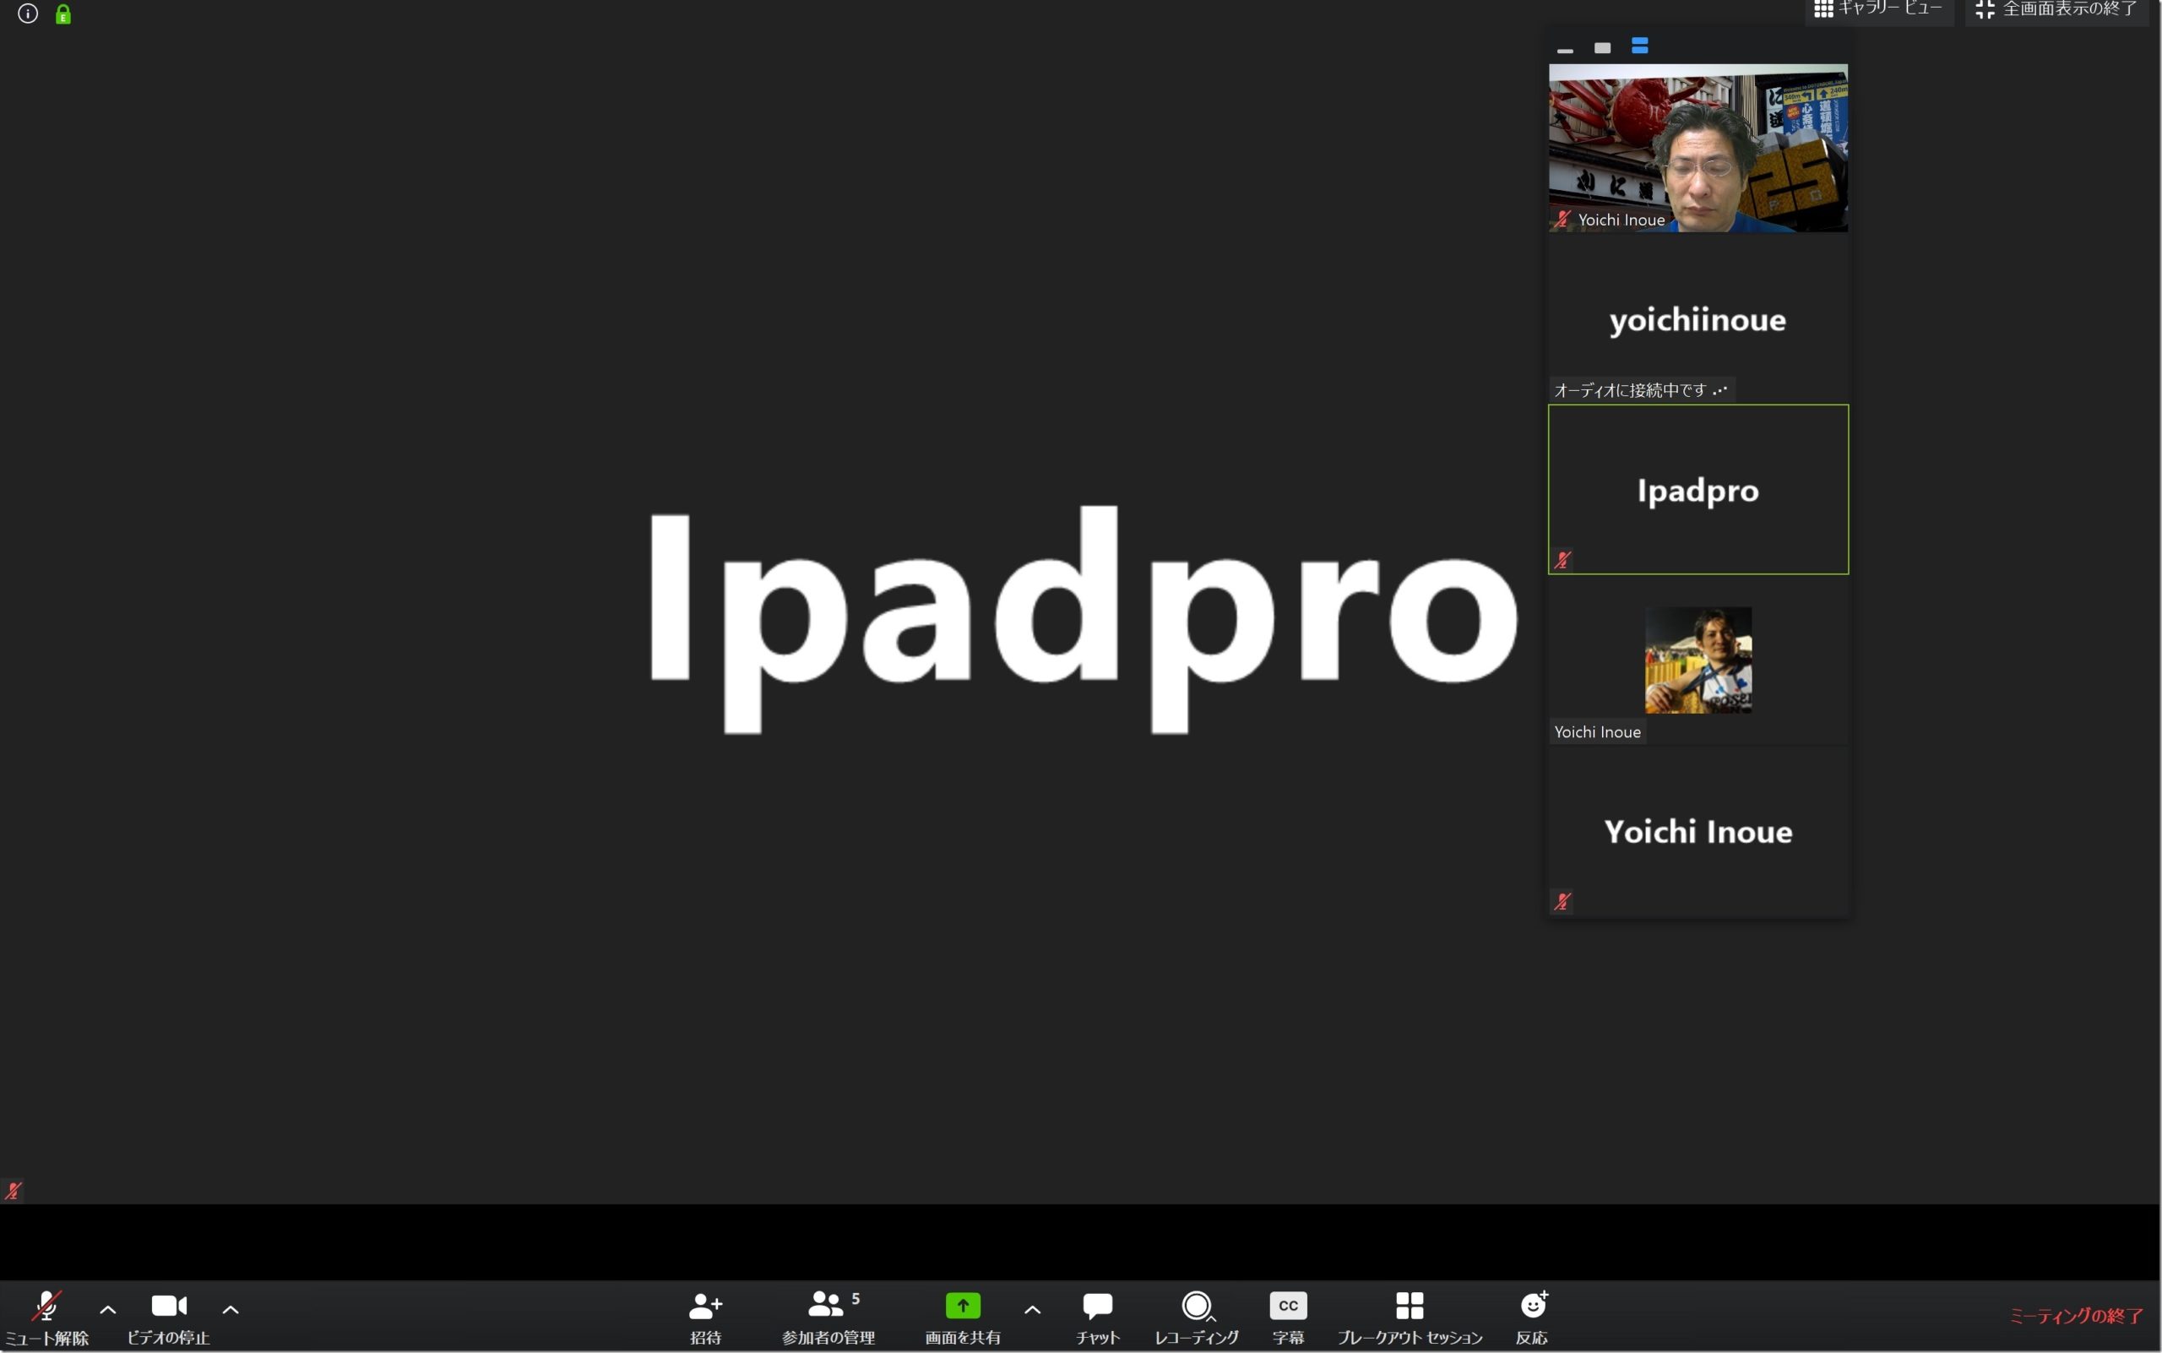
Task: Expand share options chevron beside 画面を共有
Action: [x=1032, y=1309]
